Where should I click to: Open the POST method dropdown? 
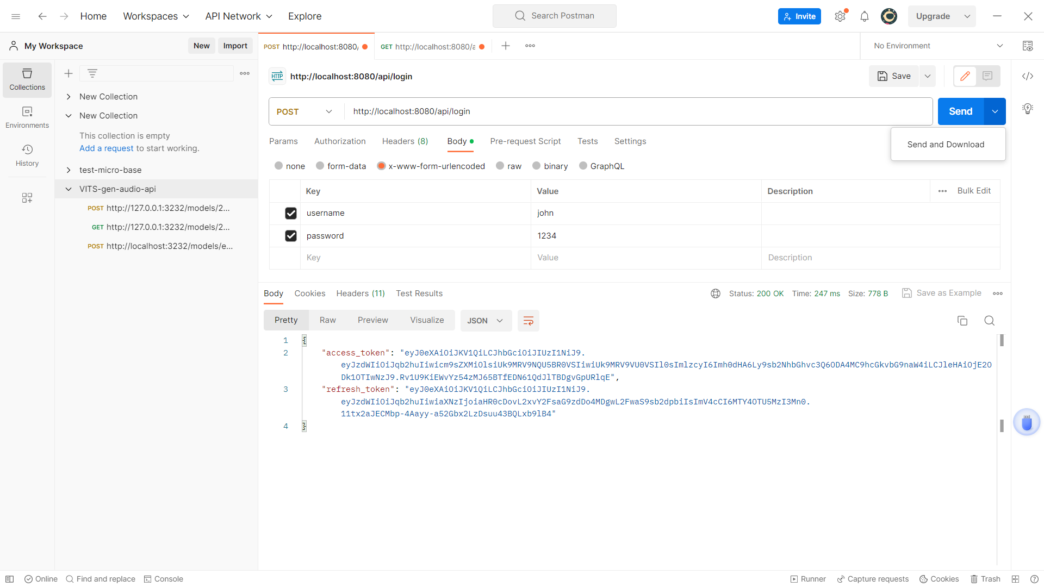pyautogui.click(x=304, y=111)
